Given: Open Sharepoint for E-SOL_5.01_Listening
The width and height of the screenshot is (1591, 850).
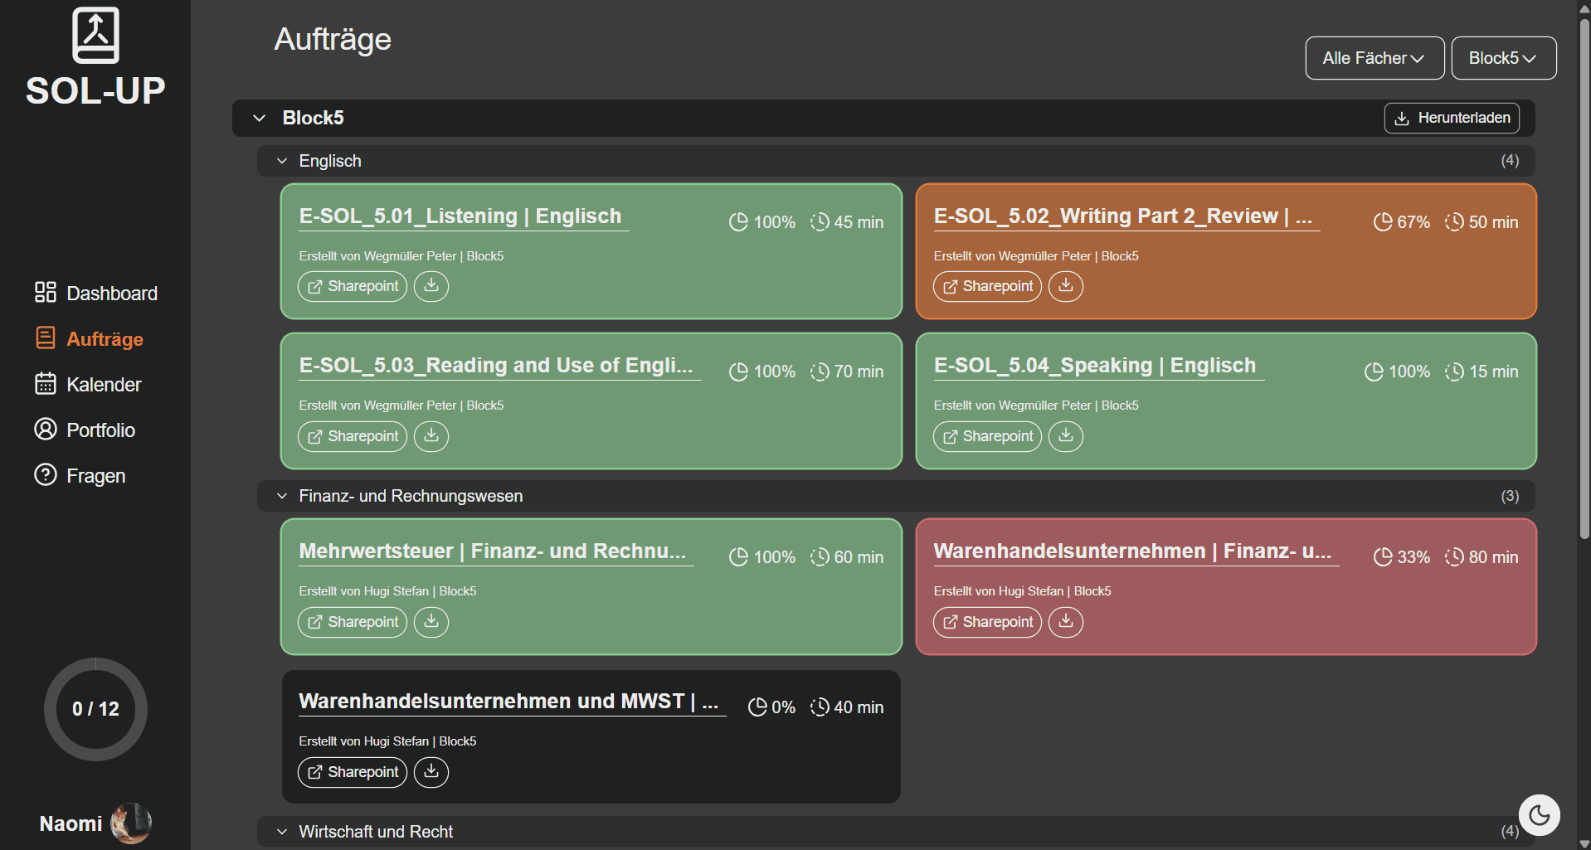Looking at the screenshot, I should point(353,286).
